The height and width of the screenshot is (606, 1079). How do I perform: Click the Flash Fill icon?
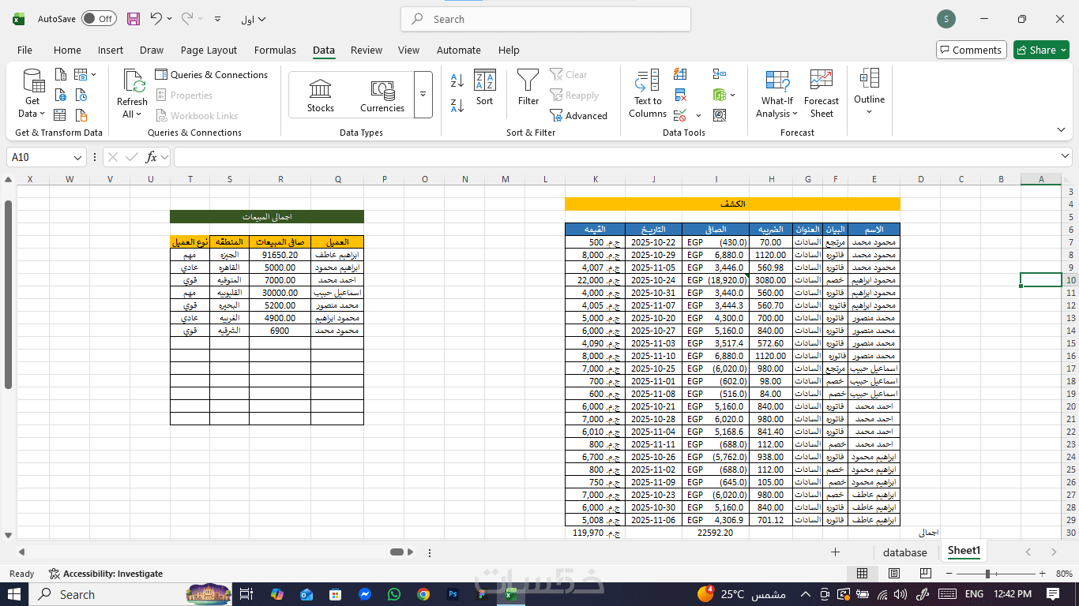(x=680, y=75)
